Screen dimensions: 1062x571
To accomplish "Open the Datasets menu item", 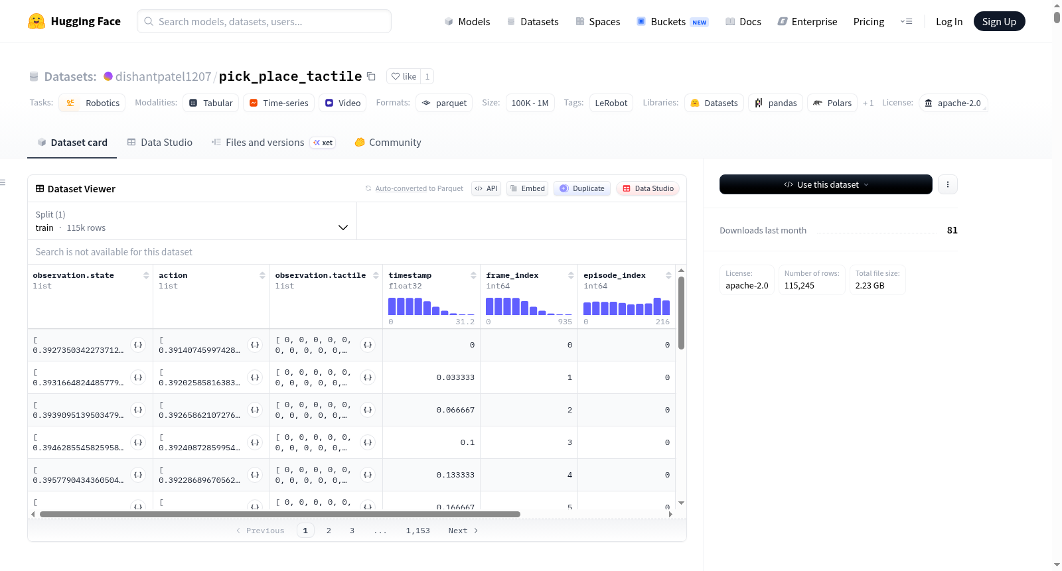I will tap(532, 21).
